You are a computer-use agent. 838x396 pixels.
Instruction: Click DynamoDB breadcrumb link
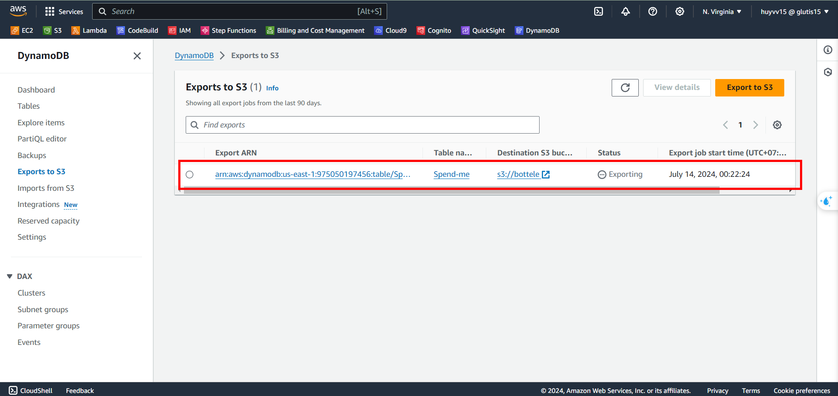coord(194,55)
